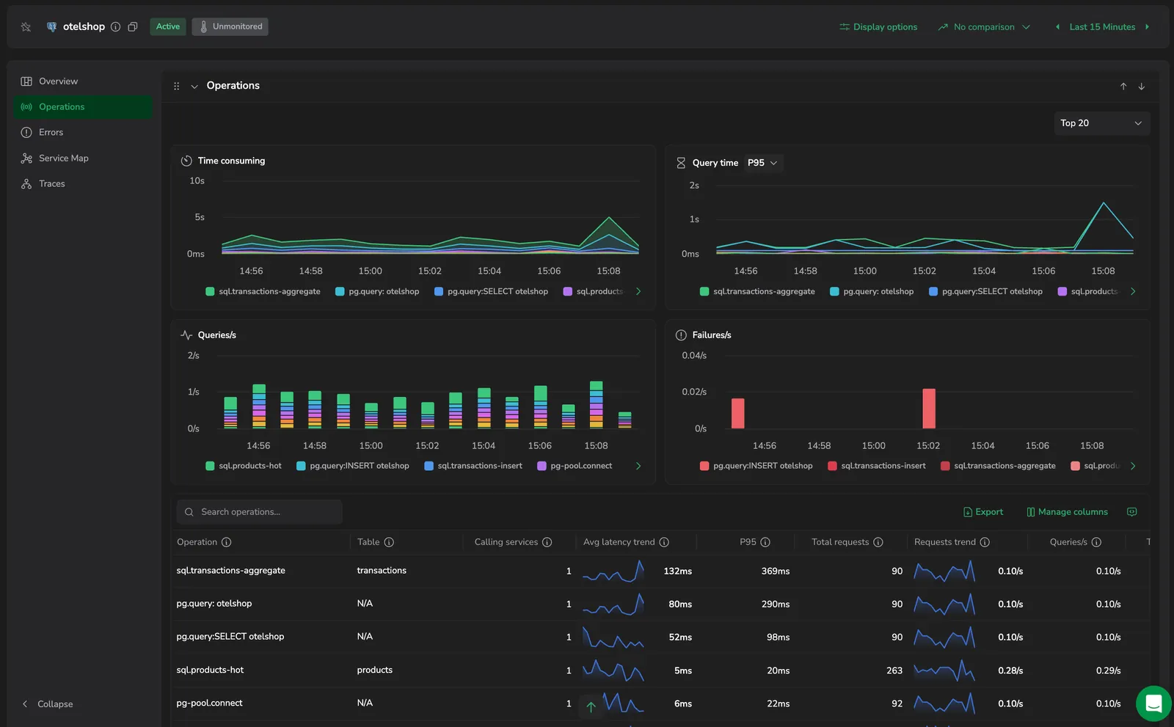
Task: Toggle pg-pool.connect series in Queries/s legend
Action: [x=575, y=466]
